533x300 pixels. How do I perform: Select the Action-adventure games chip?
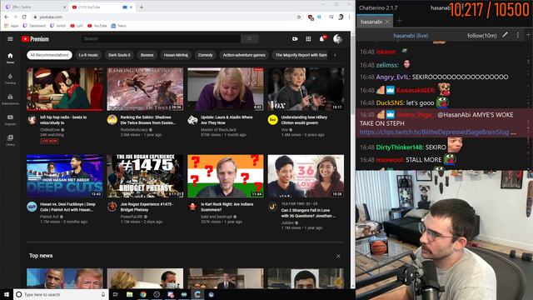tap(244, 55)
